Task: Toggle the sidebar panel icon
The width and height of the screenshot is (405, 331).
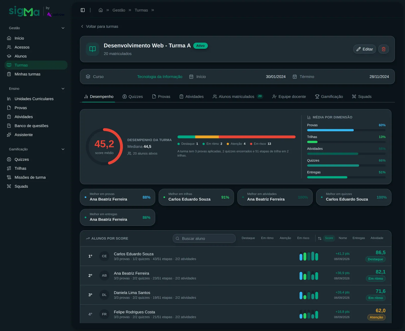Action: [83, 10]
